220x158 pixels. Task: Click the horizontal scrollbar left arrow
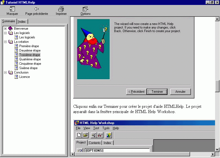coord(73,154)
